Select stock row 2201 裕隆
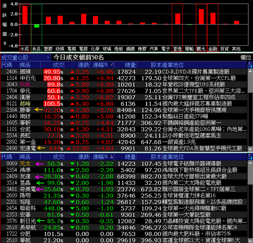 tap(124, 202)
